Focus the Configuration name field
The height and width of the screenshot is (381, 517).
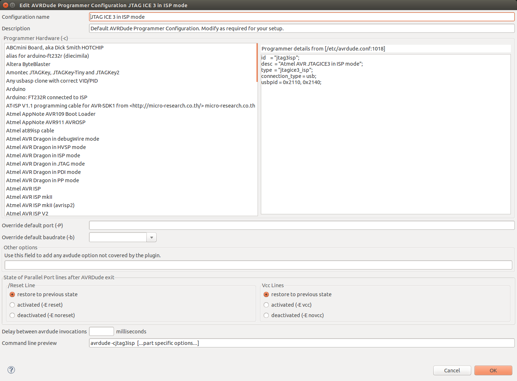pyautogui.click(x=302, y=17)
